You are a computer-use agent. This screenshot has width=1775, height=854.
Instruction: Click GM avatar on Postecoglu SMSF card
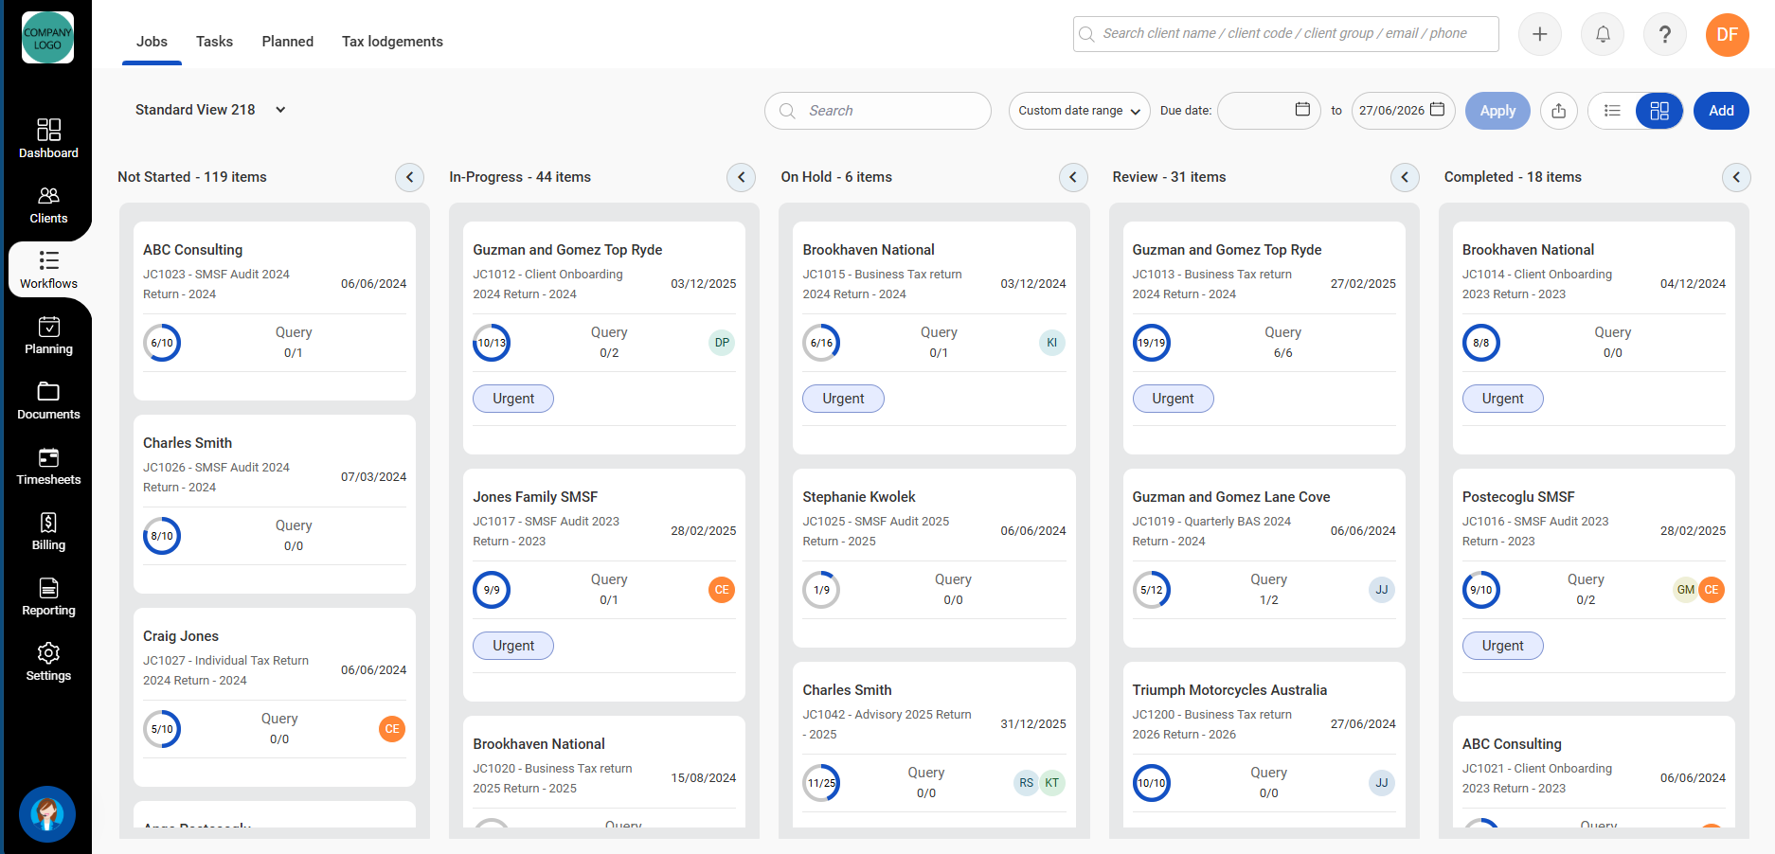(1686, 590)
